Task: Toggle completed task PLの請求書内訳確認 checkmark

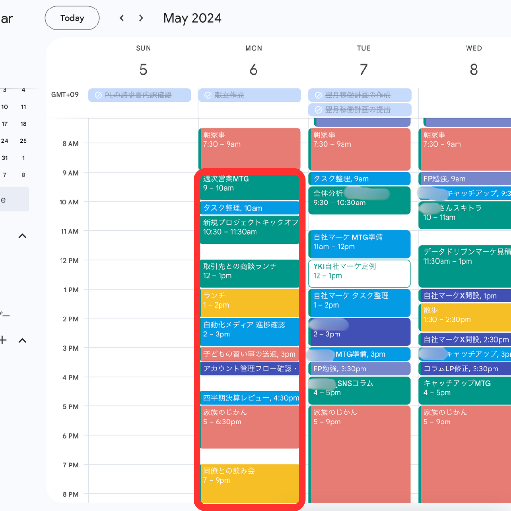Action: tap(98, 95)
